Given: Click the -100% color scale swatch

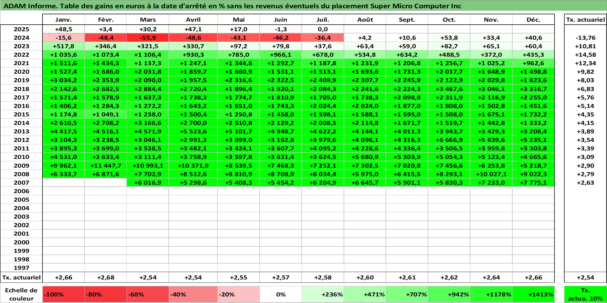Looking at the screenshot, I should coord(64,295).
